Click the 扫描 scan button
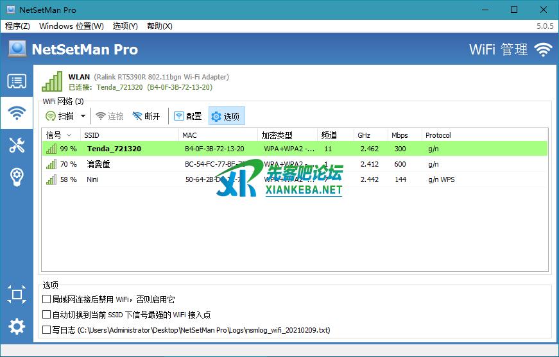The height and width of the screenshot is (357, 559). [60, 116]
